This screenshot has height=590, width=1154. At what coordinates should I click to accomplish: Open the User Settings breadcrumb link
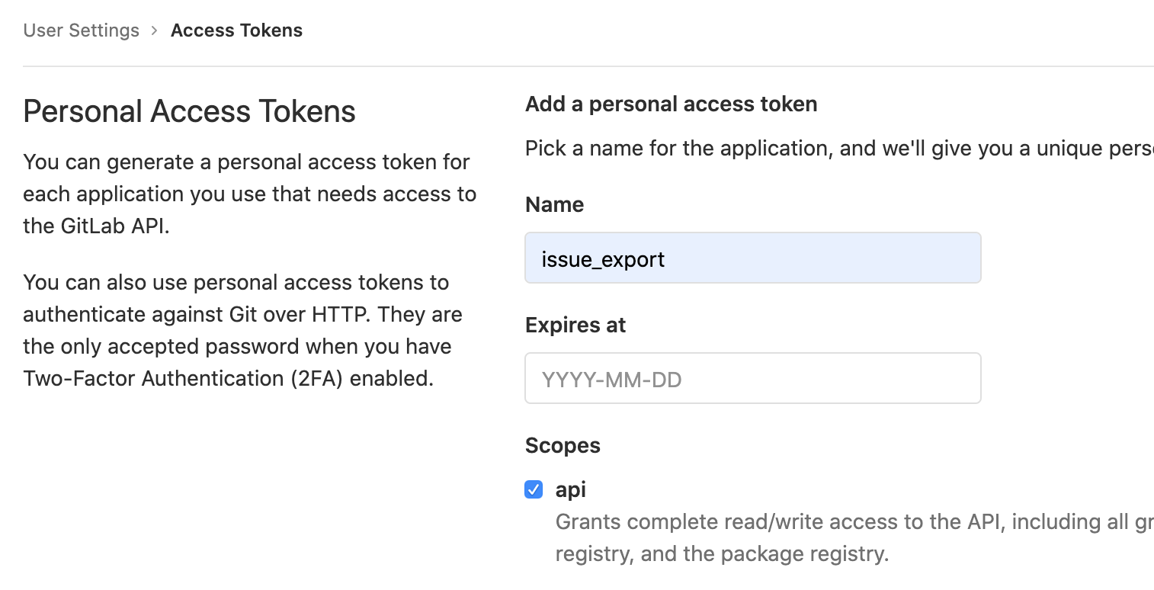(81, 30)
